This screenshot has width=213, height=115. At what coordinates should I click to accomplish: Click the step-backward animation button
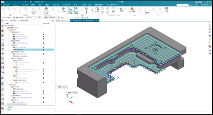pos(103,12)
